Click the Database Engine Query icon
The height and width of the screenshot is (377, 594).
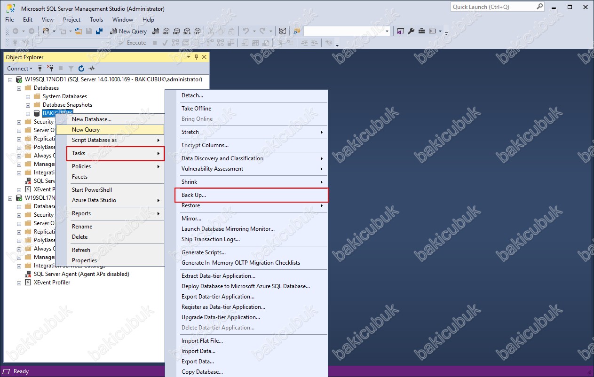click(156, 31)
